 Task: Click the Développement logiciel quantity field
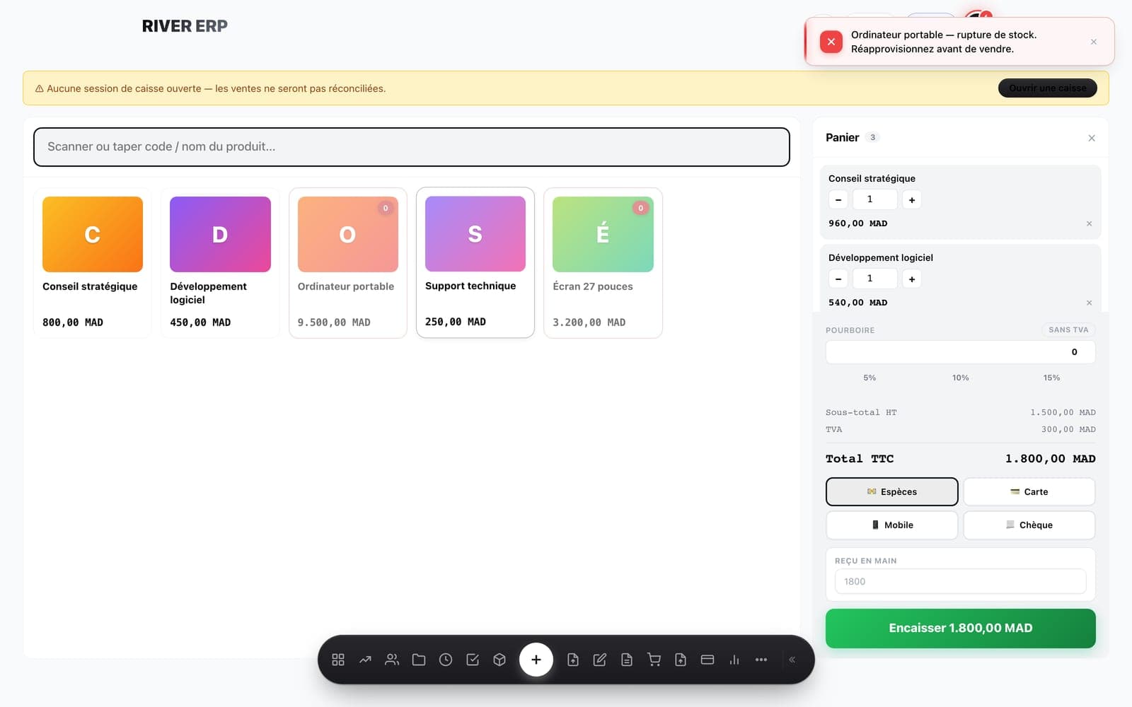pyautogui.click(x=875, y=279)
